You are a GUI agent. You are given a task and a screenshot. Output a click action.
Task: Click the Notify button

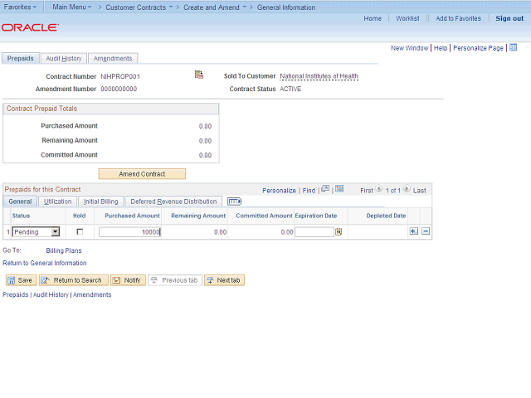(128, 280)
